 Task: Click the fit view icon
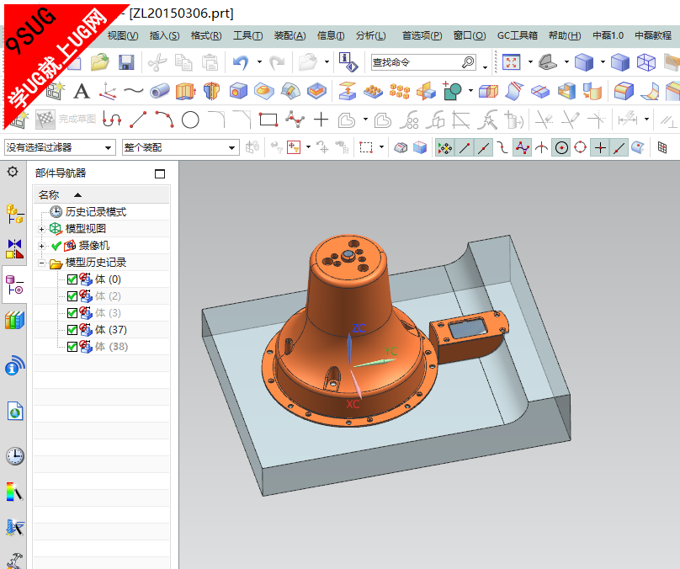coord(512,62)
